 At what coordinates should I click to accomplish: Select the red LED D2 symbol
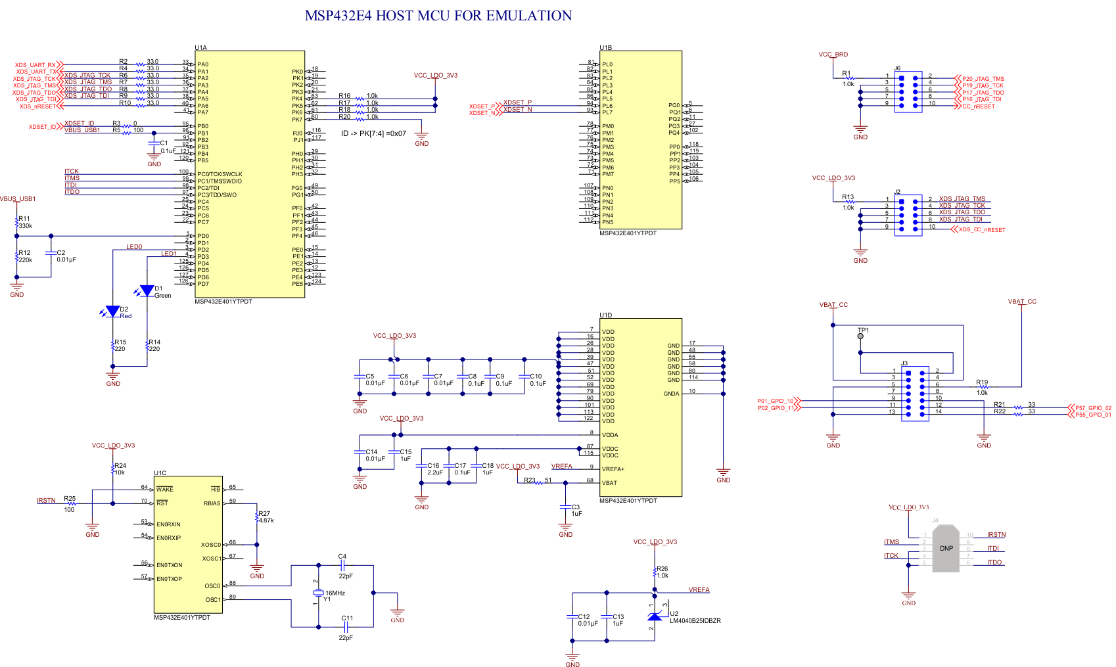[x=113, y=311]
